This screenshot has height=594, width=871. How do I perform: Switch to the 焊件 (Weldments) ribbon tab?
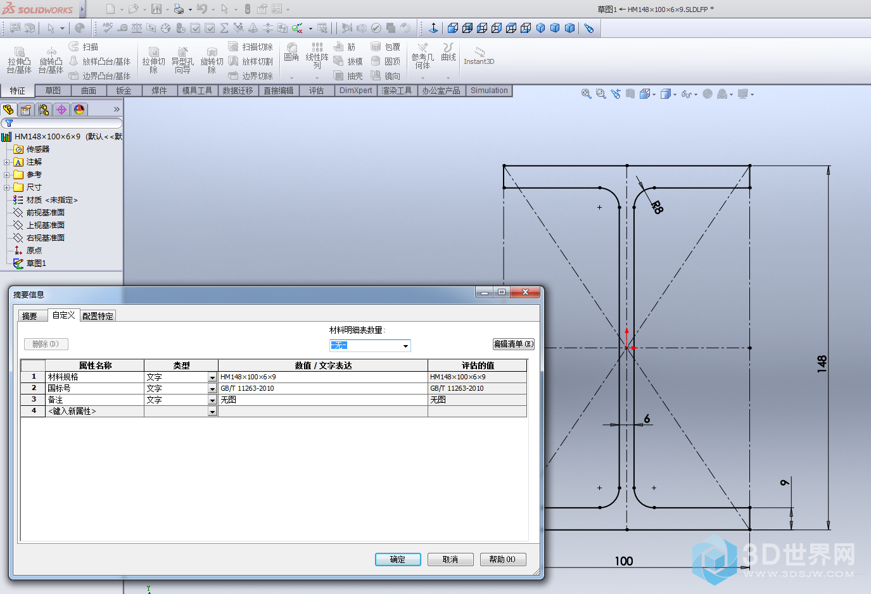160,91
